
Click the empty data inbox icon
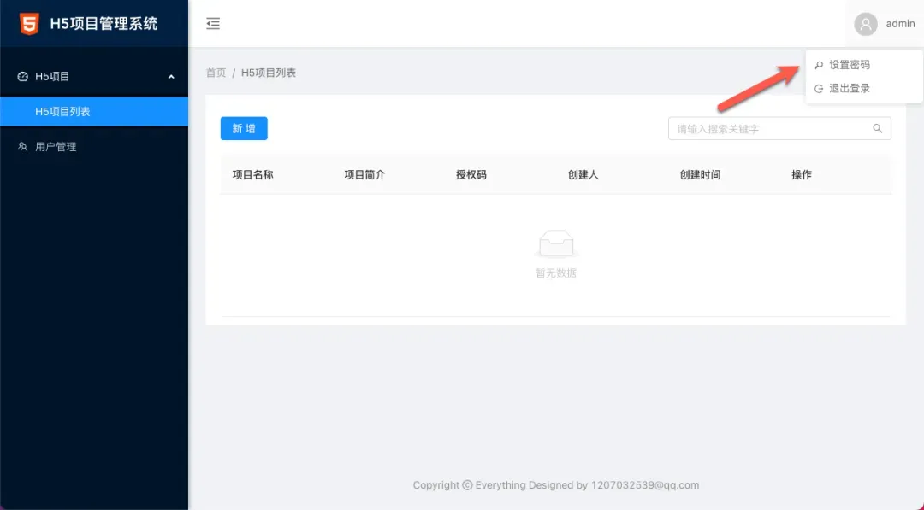pos(555,244)
